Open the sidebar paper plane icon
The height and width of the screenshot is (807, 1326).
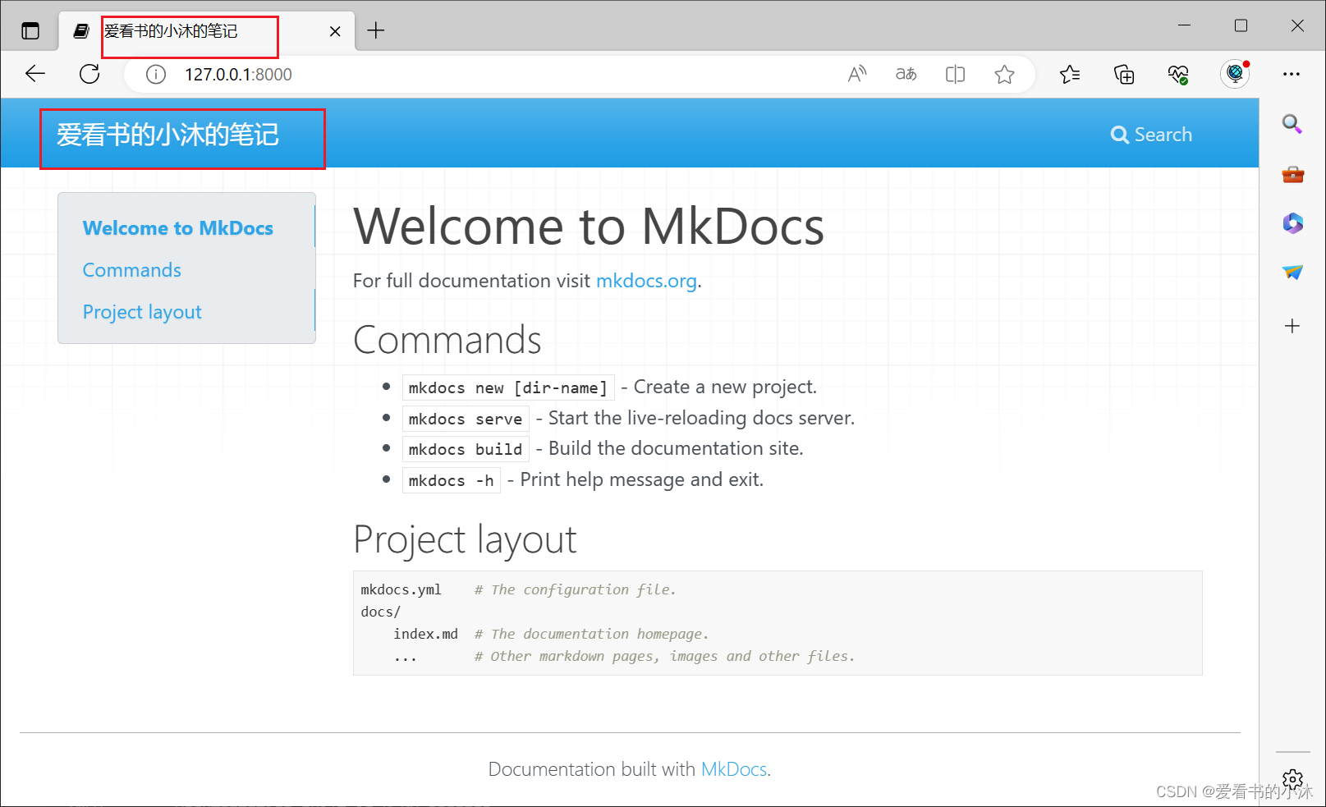coord(1292,272)
